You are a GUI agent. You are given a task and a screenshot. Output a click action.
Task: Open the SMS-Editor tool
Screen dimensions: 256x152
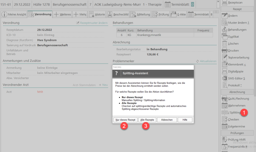[x=224, y=78]
